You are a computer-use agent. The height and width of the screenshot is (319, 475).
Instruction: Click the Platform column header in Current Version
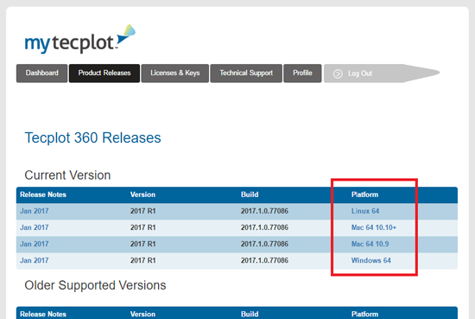pyautogui.click(x=364, y=195)
